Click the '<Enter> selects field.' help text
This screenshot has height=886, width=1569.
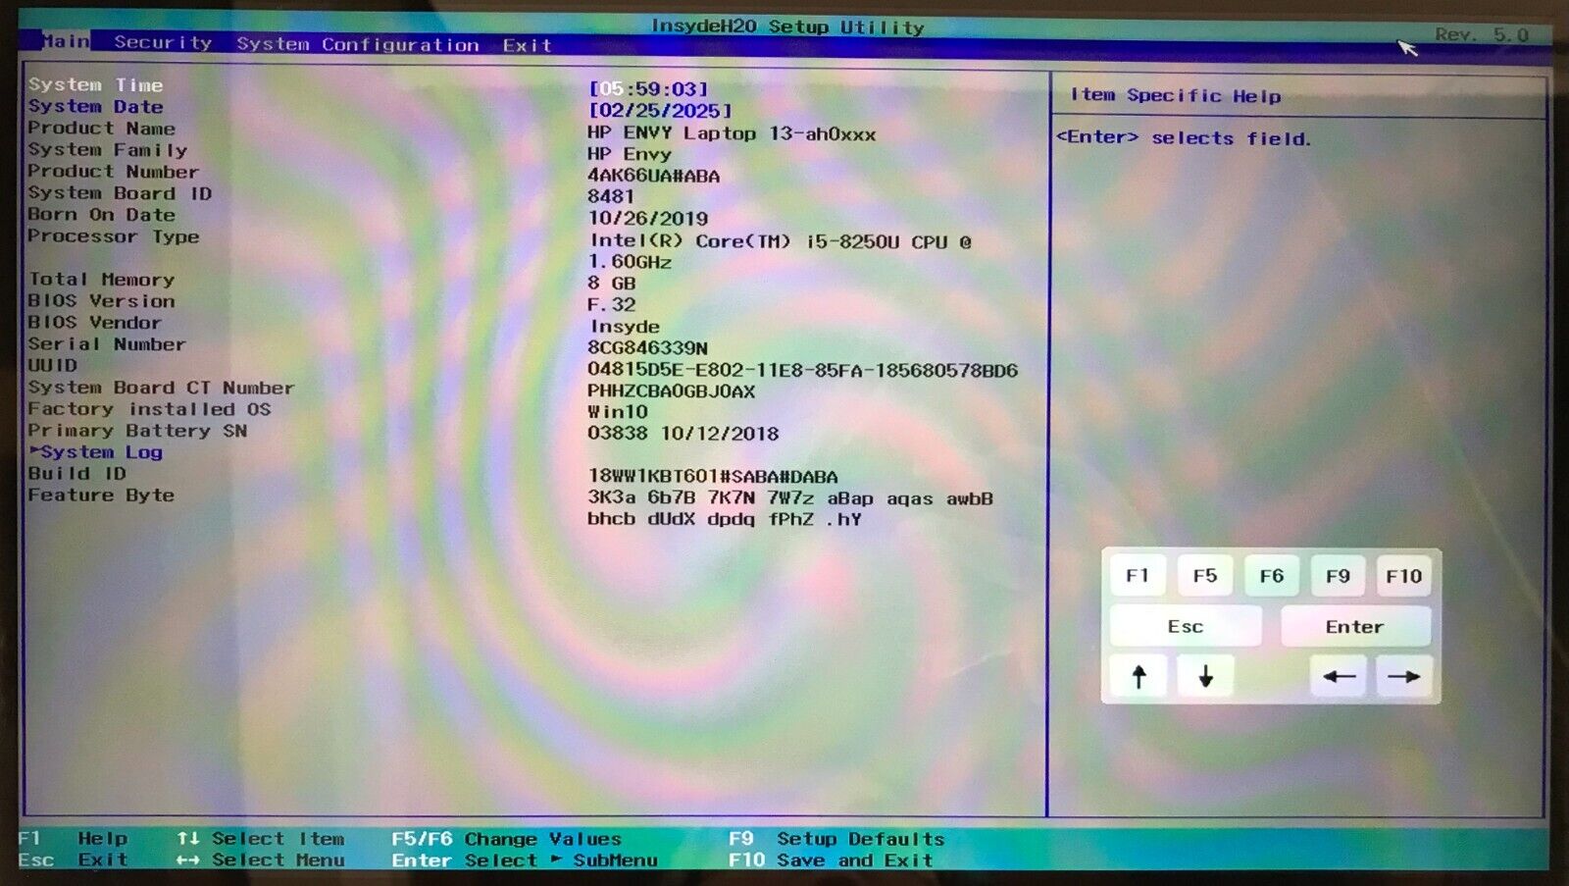pyautogui.click(x=1183, y=138)
